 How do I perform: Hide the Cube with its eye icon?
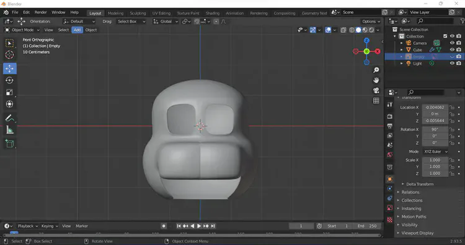coord(452,49)
